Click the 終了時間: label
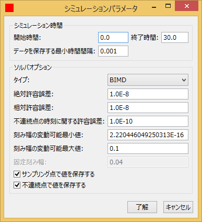This screenshot has width=202, height=222. [145, 38]
